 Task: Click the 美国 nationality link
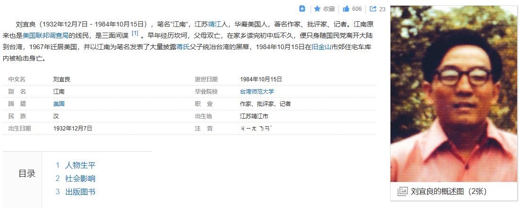click(x=59, y=104)
